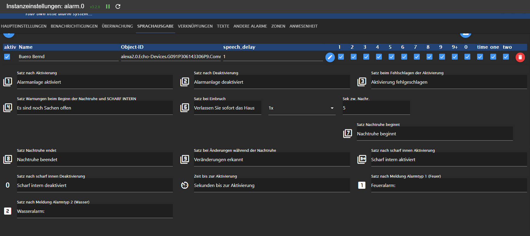This screenshot has width=530, height=236.
Task: Click the Nachtruhe beendet text field
Action: (x=95, y=159)
